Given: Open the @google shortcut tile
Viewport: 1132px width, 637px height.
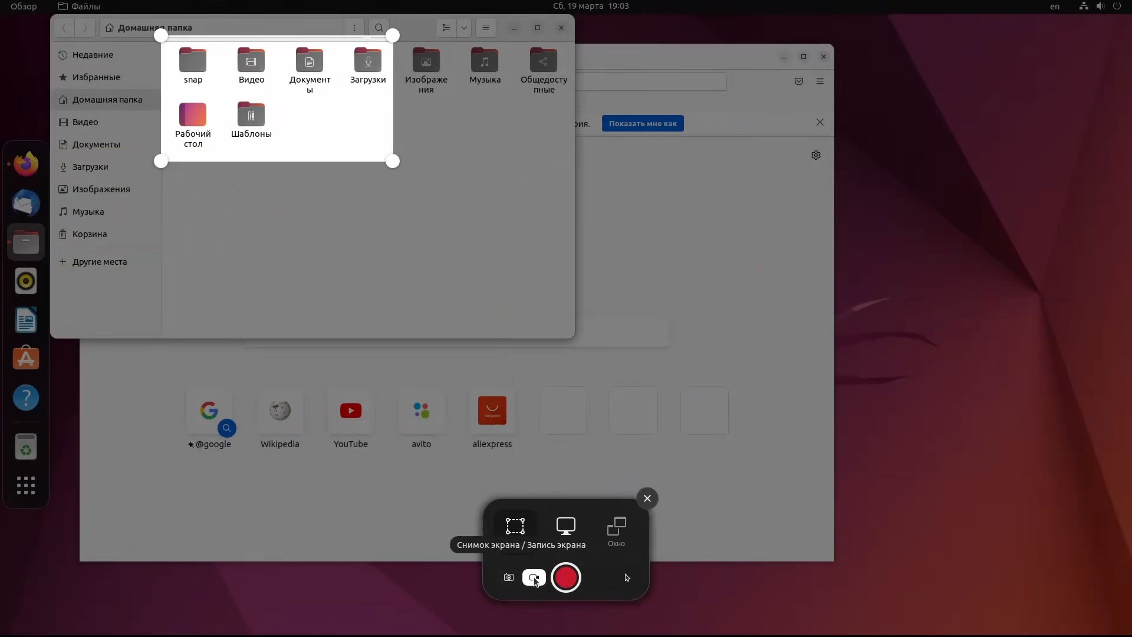Looking at the screenshot, I should pos(209,418).
